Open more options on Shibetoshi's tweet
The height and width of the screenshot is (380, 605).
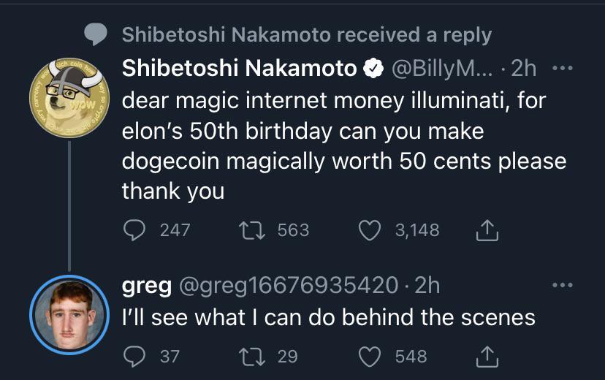[562, 69]
